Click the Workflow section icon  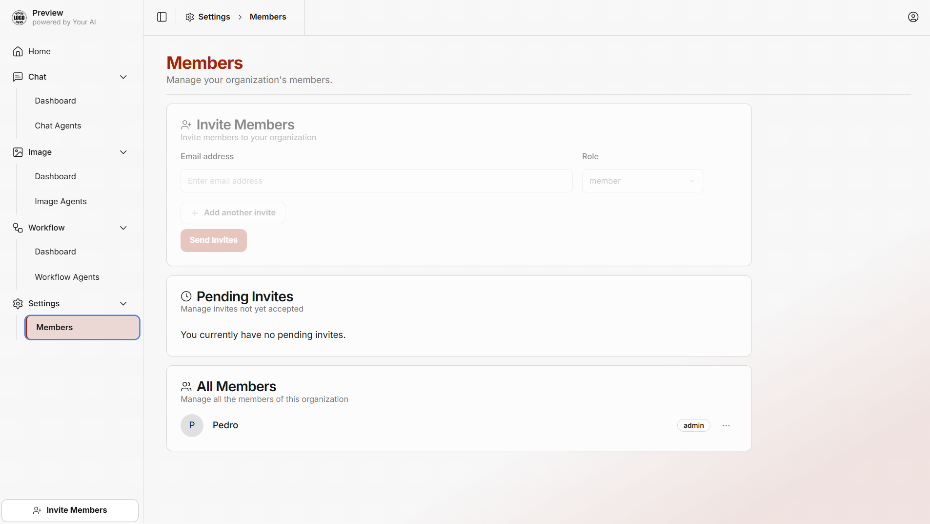pos(18,228)
